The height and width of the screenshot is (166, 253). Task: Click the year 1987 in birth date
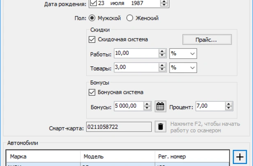[x=138, y=4]
